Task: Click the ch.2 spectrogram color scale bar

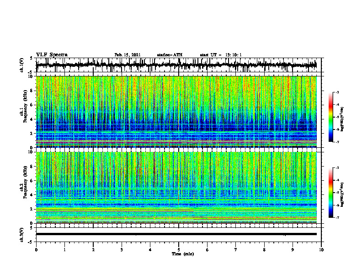Action: pos(331,193)
